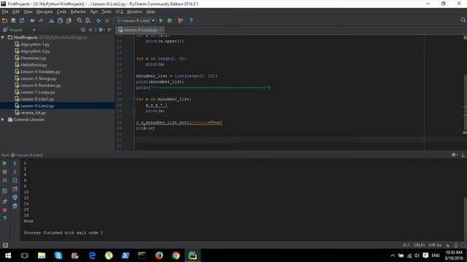The image size is (467, 262).
Task: Clear console with trash icon
Action: click(15, 206)
